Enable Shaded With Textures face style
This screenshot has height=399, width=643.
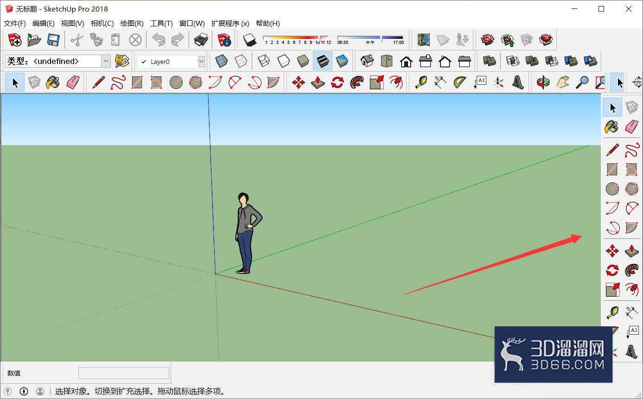[323, 61]
